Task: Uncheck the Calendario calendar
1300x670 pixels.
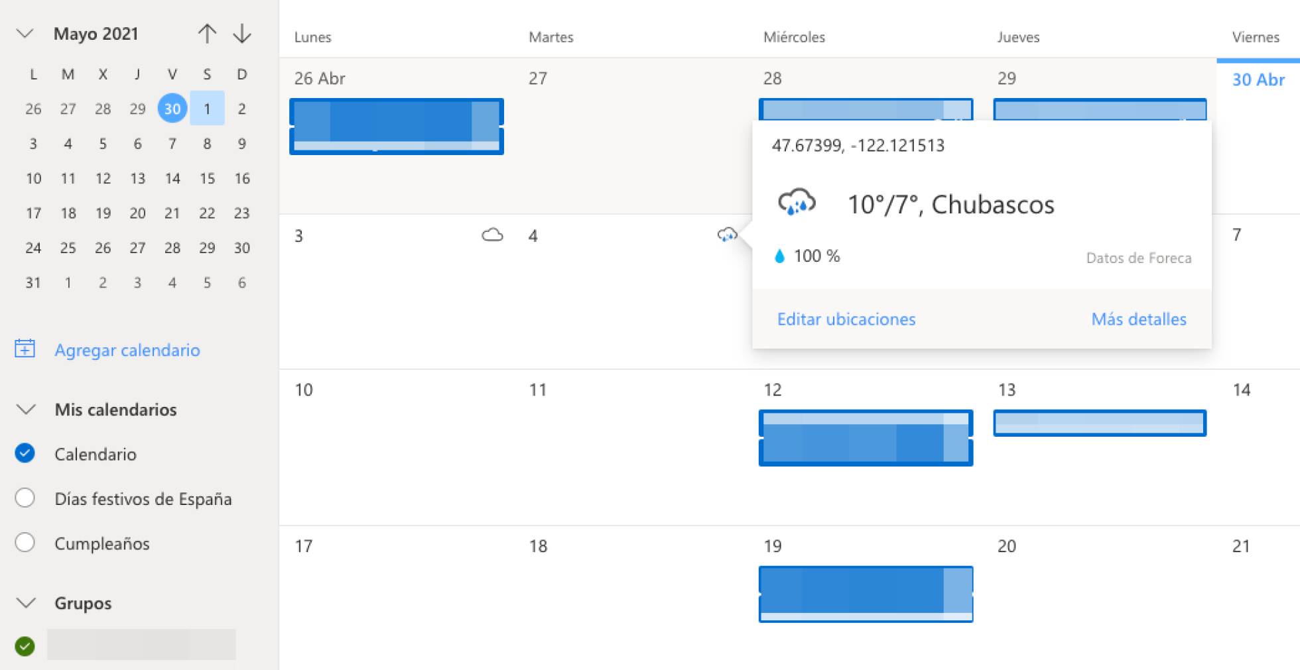Action: pyautogui.click(x=25, y=453)
